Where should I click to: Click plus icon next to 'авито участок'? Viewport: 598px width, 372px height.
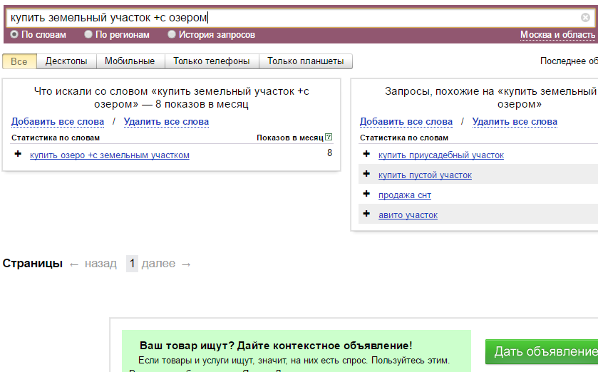coord(367,215)
